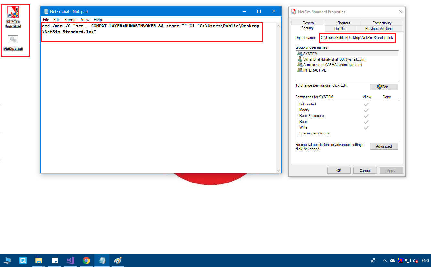Click the OneDrive cloud tray icon
Screen dimensions: 431x267
[393, 261]
